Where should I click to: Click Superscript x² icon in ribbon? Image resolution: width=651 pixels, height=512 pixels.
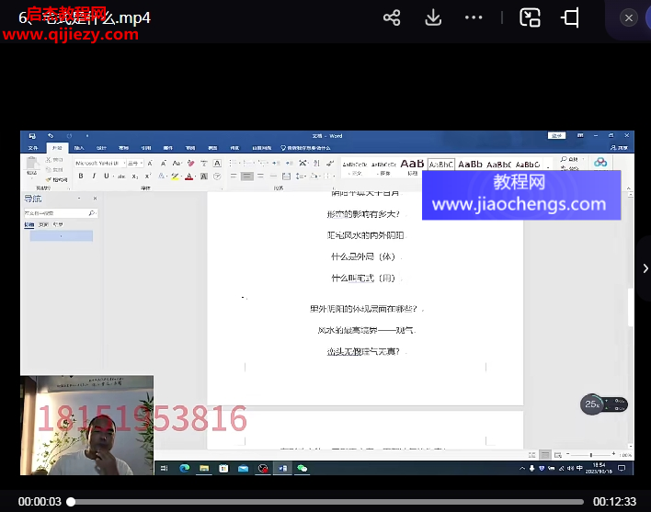pyautogui.click(x=148, y=176)
